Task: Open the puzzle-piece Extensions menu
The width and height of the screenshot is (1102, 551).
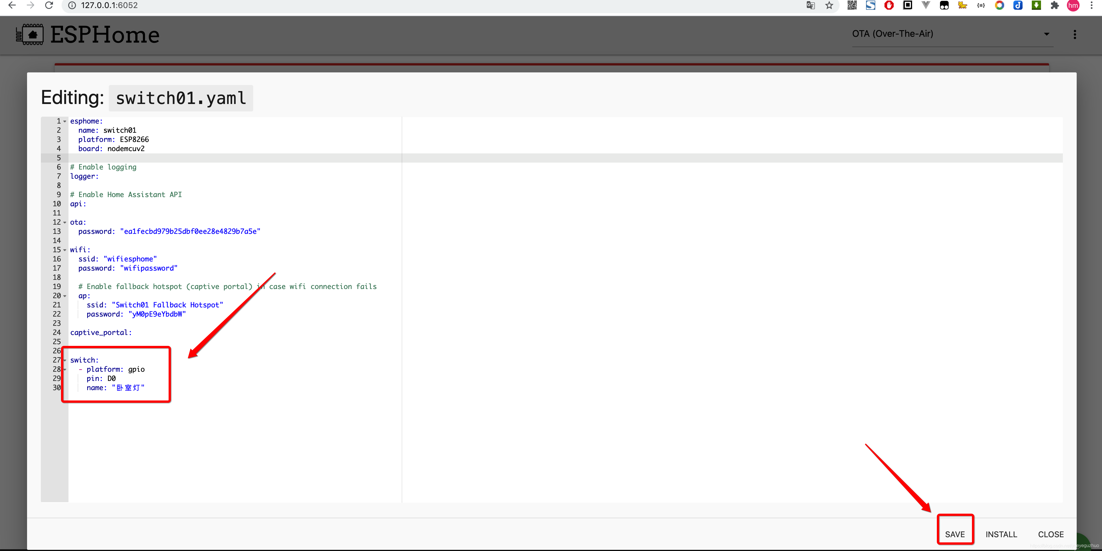Action: click(x=1055, y=5)
